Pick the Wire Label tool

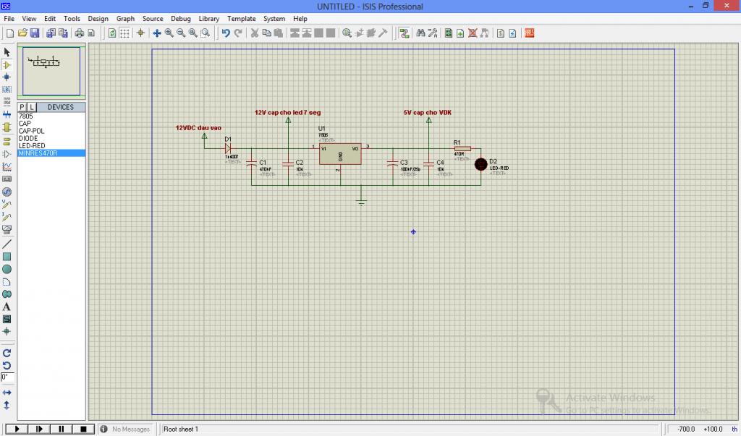click(7, 90)
